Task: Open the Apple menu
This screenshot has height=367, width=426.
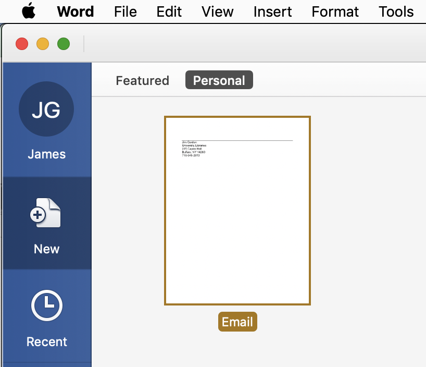Action: tap(29, 11)
